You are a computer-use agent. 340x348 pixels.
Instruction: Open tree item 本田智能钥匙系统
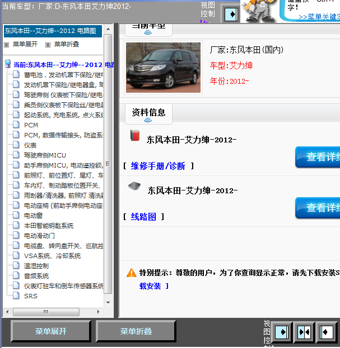tap(49, 226)
